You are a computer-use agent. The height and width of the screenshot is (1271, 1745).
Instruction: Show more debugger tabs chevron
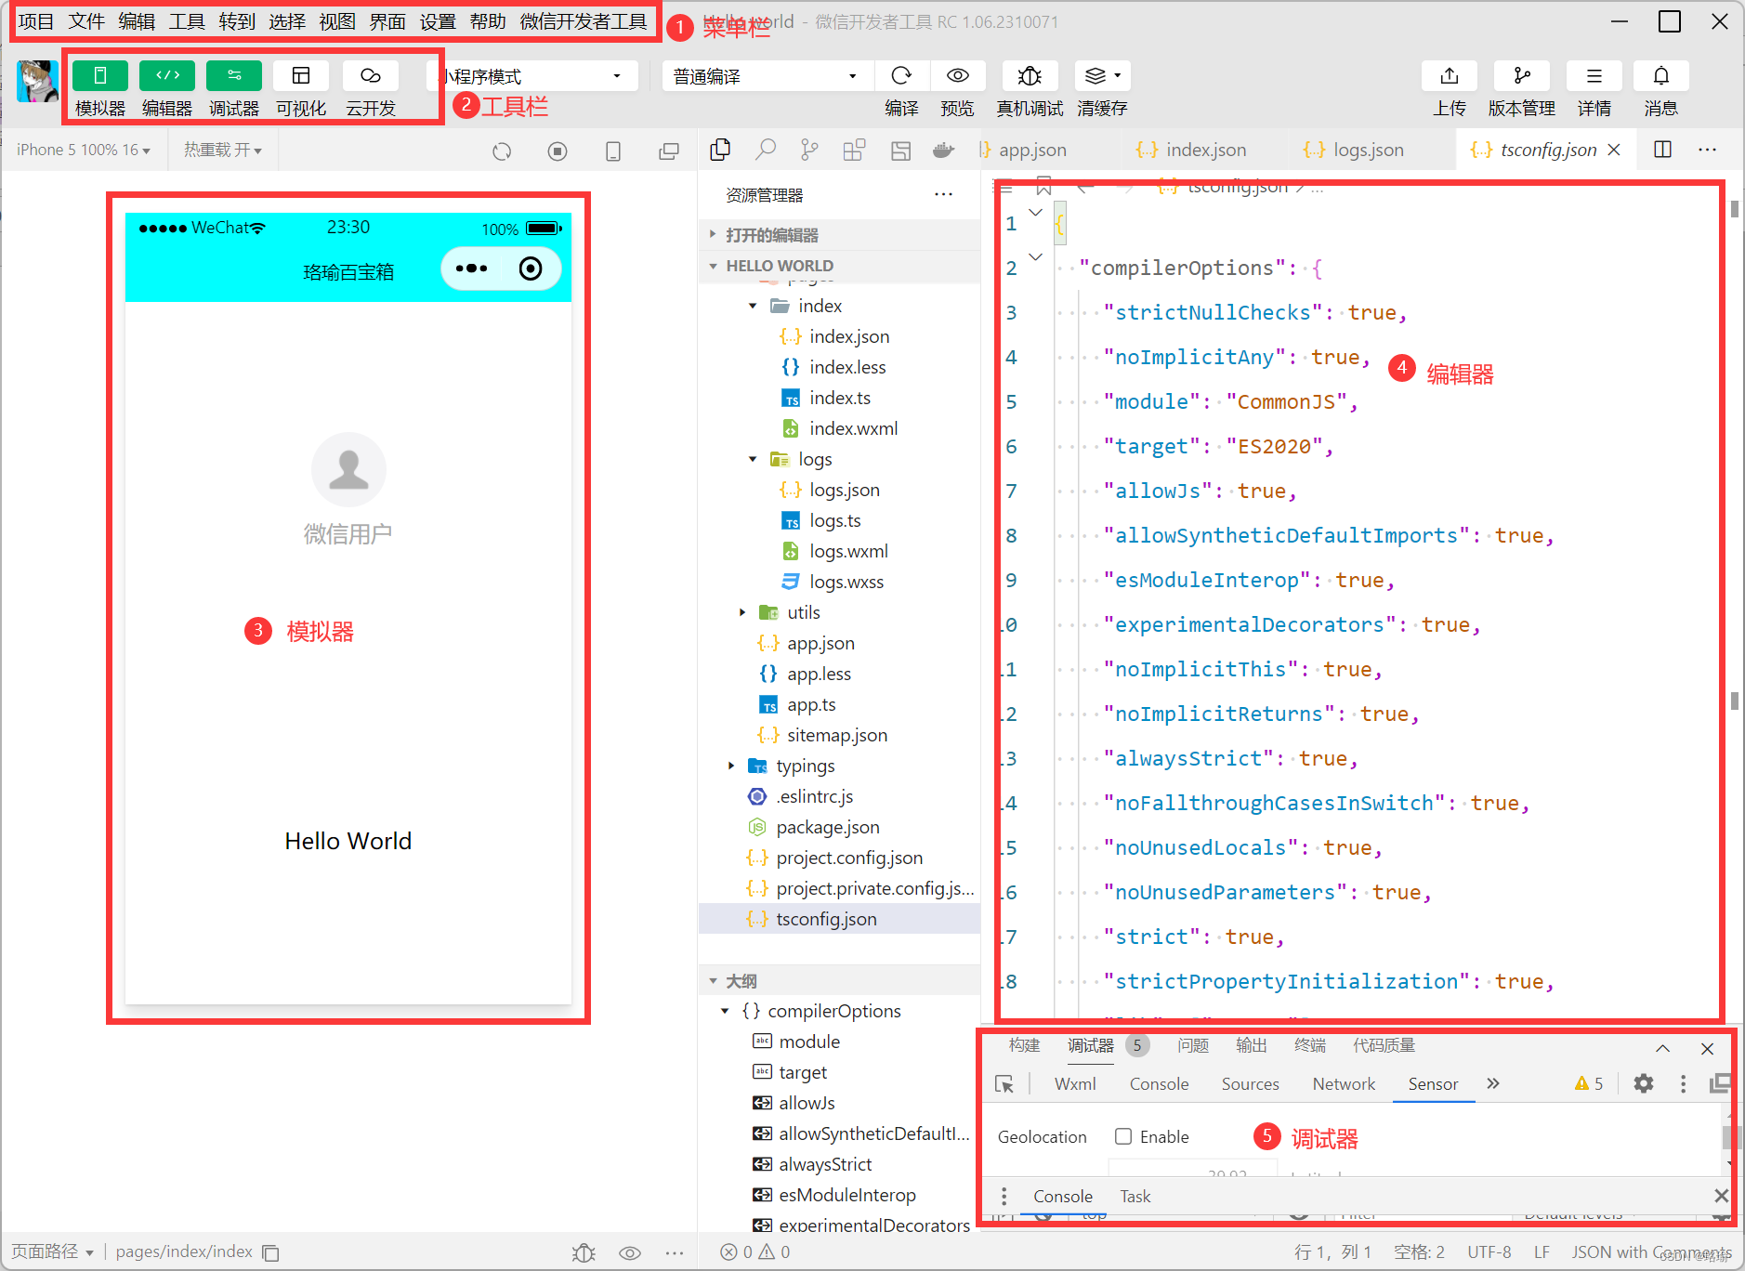[1493, 1083]
